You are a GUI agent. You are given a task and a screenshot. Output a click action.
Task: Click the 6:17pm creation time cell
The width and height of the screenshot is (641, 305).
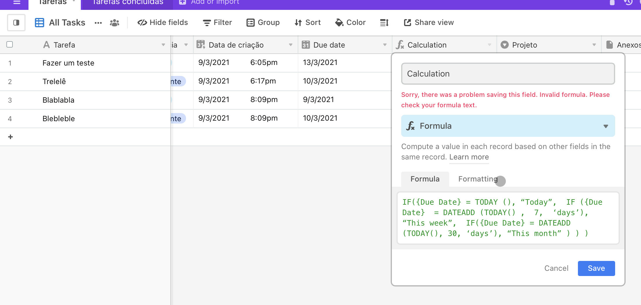click(263, 81)
